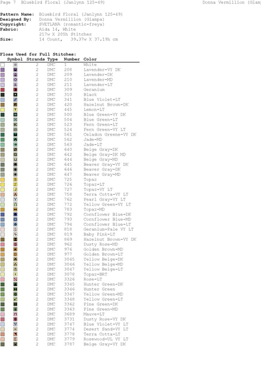The height and width of the screenshot is (369, 261).
Task: Select the floss number '3046'
Action: 69,264
